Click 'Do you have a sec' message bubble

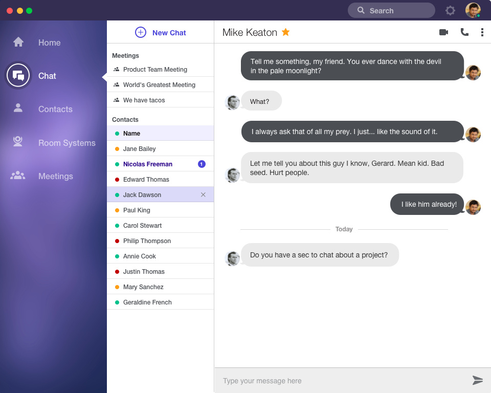tap(320, 255)
